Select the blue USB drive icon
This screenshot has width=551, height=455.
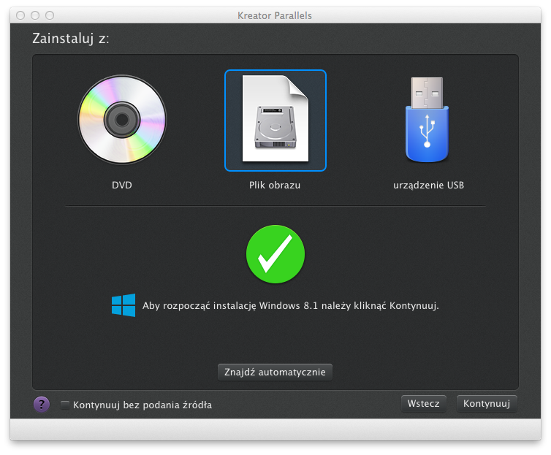(x=427, y=120)
